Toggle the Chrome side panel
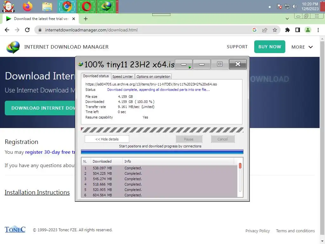Image resolution: width=325 pixels, height=244 pixels. pyautogui.click(x=298, y=30)
